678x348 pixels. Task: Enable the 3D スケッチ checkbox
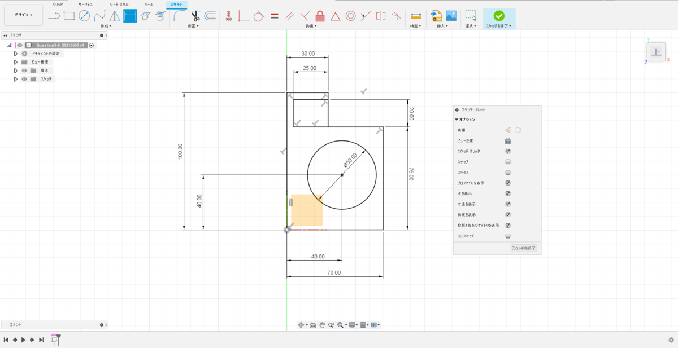point(508,236)
